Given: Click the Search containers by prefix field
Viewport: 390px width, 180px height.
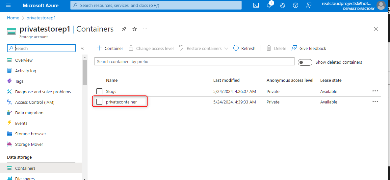Looking at the screenshot, I should tap(194, 61).
